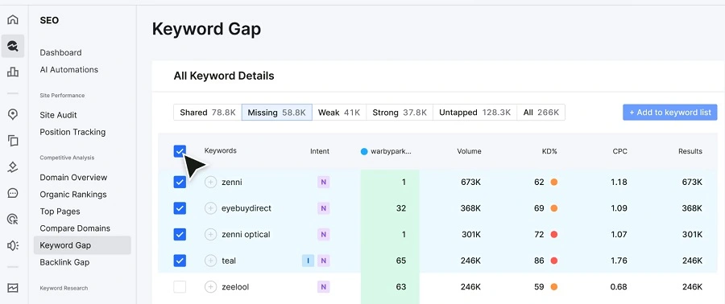This screenshot has width=725, height=304.
Task: Sort by CPC column header
Action: [x=620, y=151]
